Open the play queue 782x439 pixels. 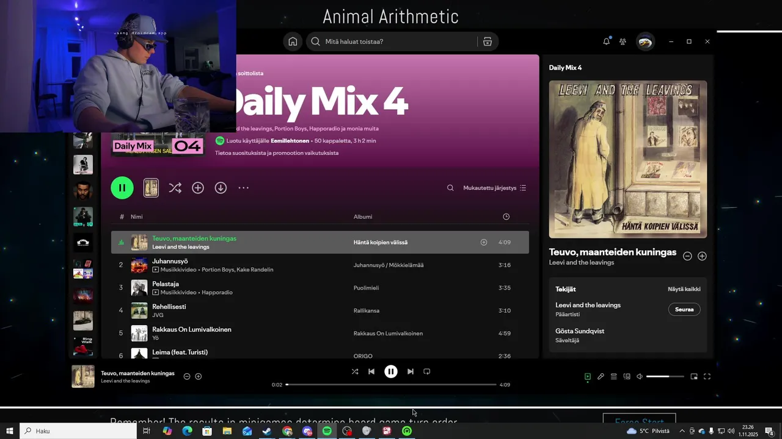pos(614,376)
